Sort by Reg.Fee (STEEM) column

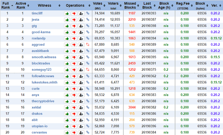click(x=184, y=6)
